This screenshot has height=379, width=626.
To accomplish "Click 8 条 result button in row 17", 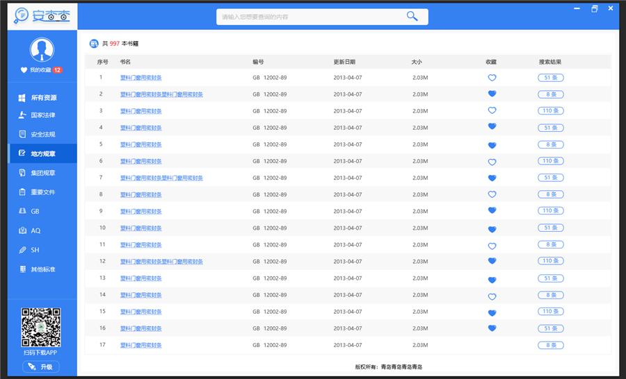I will [550, 345].
